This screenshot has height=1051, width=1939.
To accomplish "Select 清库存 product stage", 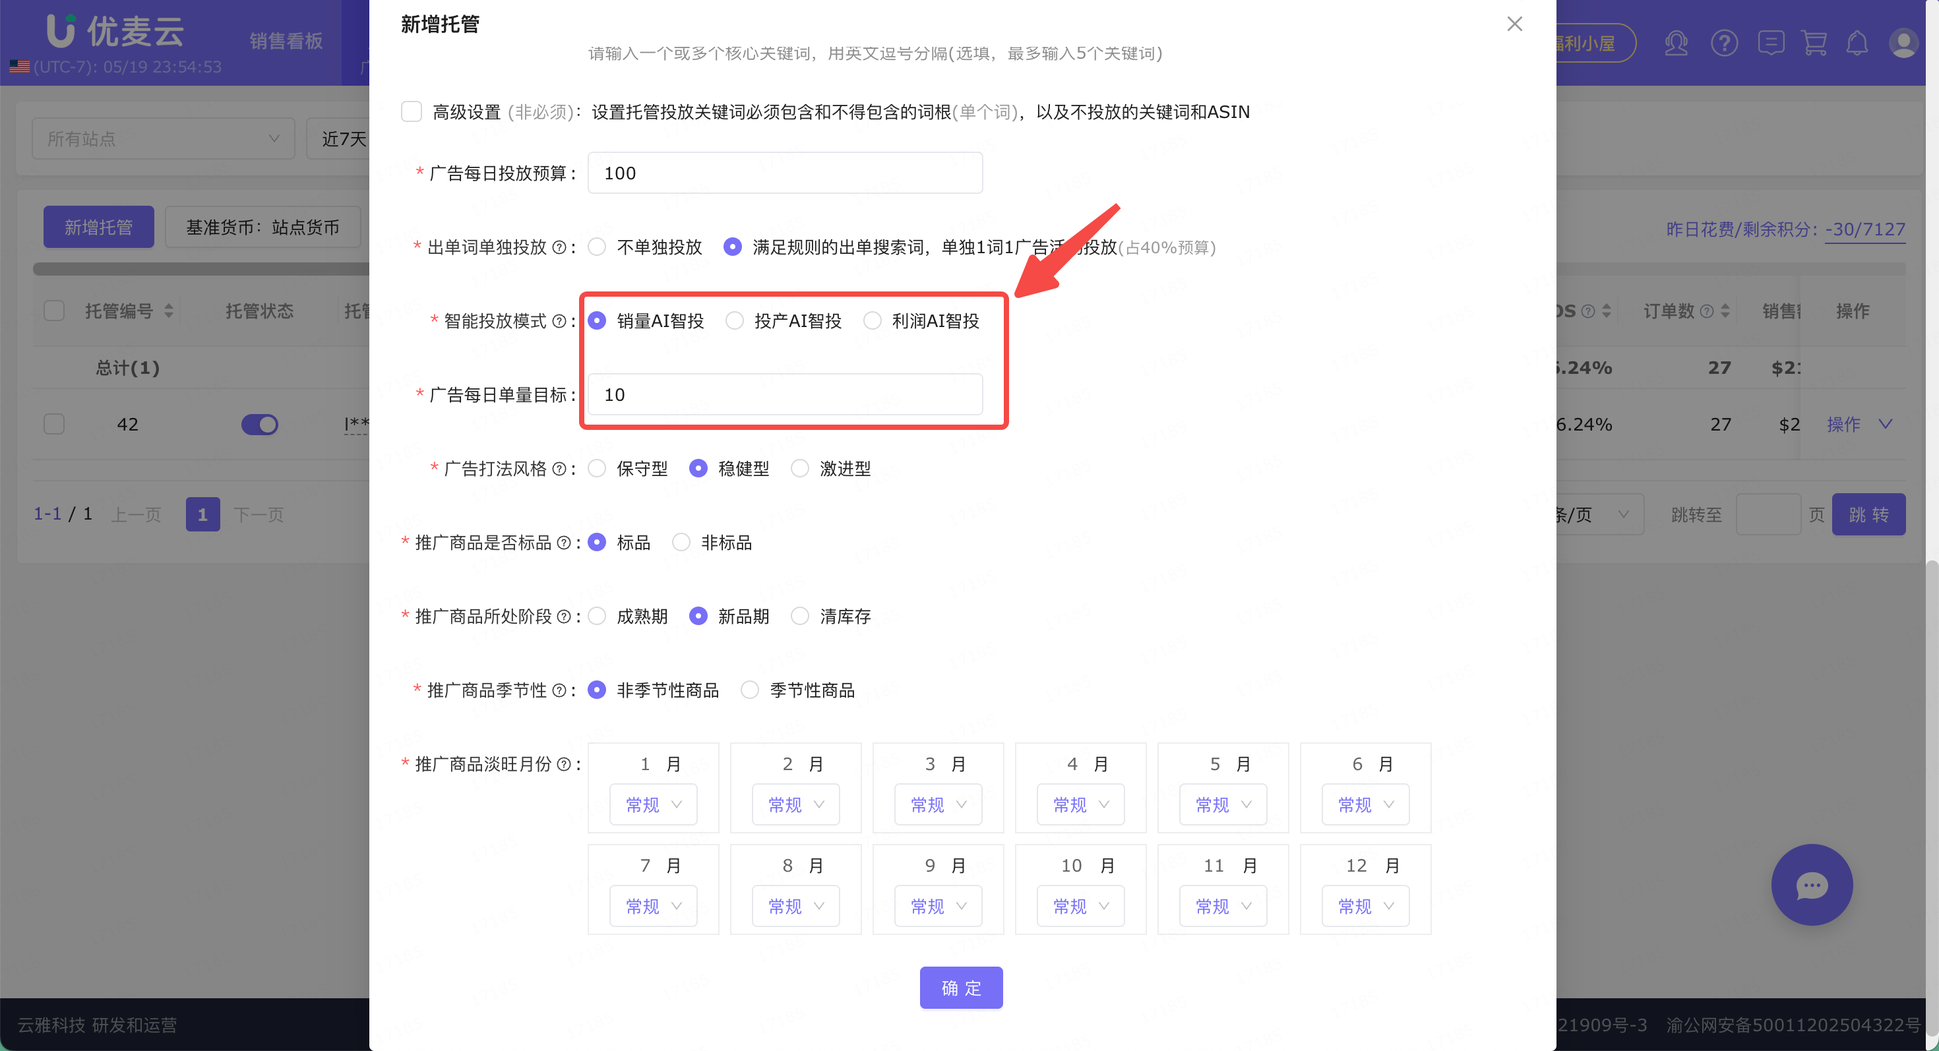I will point(800,616).
